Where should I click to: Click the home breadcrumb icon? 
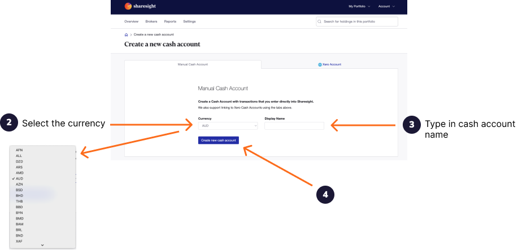coord(126,34)
